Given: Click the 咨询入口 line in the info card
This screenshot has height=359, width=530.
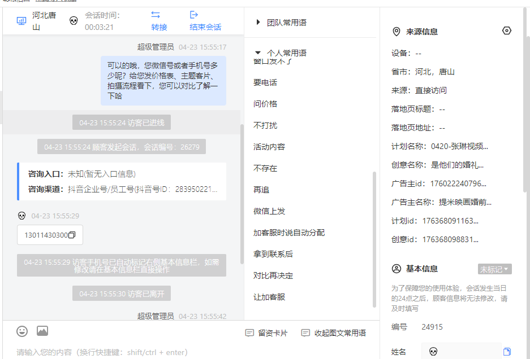Looking at the screenshot, I should pos(82,174).
